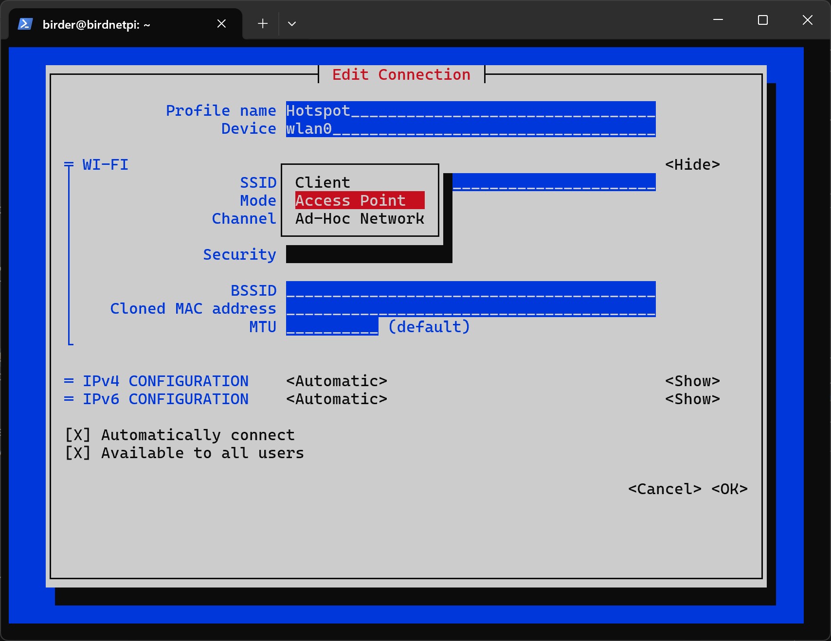Confirm the connection with OK
This screenshot has height=641, width=831.
(729, 489)
